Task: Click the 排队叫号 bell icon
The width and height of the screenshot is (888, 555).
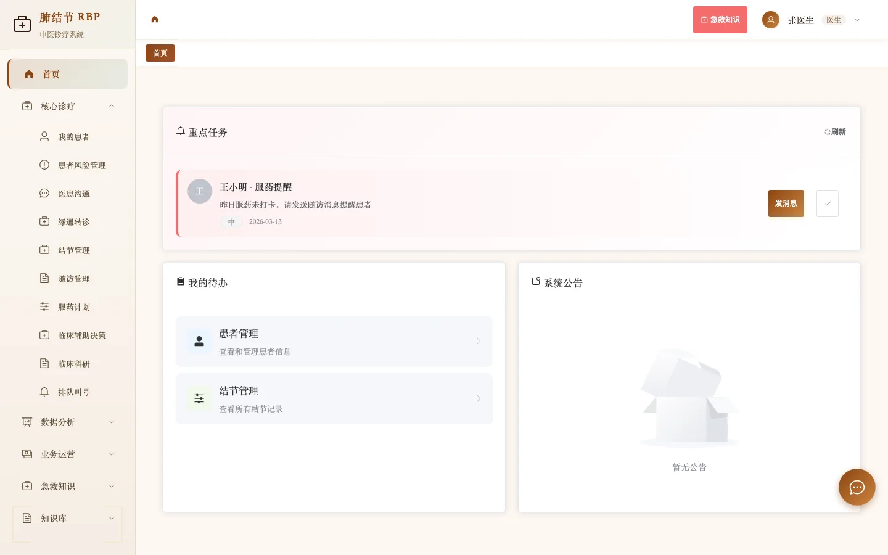Action: coord(44,392)
